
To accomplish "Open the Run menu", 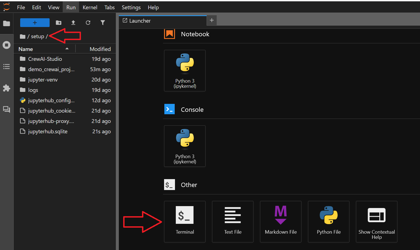I will pos(71,7).
